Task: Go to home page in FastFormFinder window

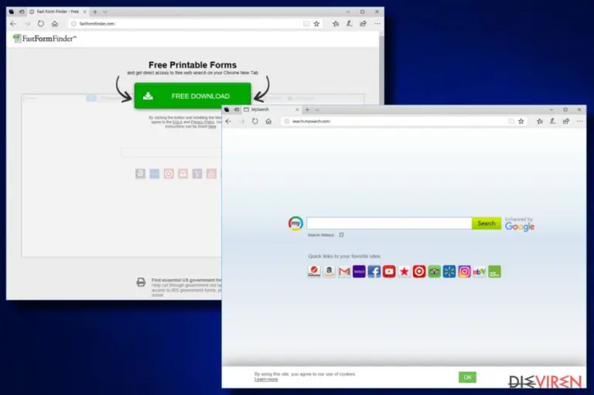Action: tap(55, 23)
